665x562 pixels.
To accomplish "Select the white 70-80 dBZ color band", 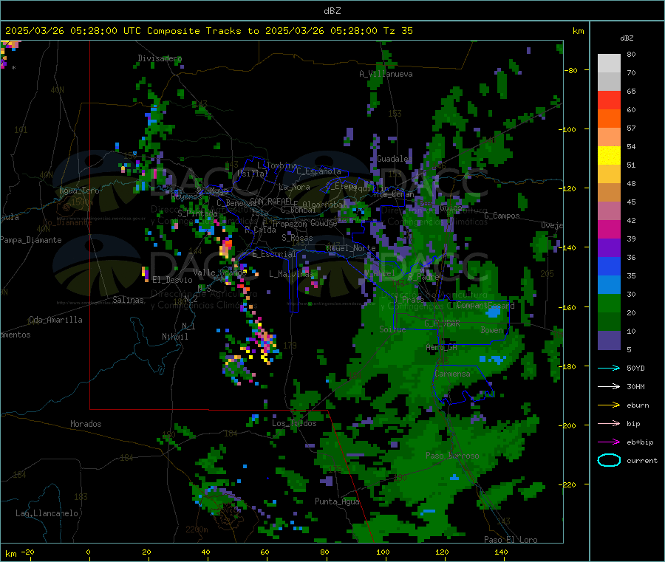I will pos(609,64).
